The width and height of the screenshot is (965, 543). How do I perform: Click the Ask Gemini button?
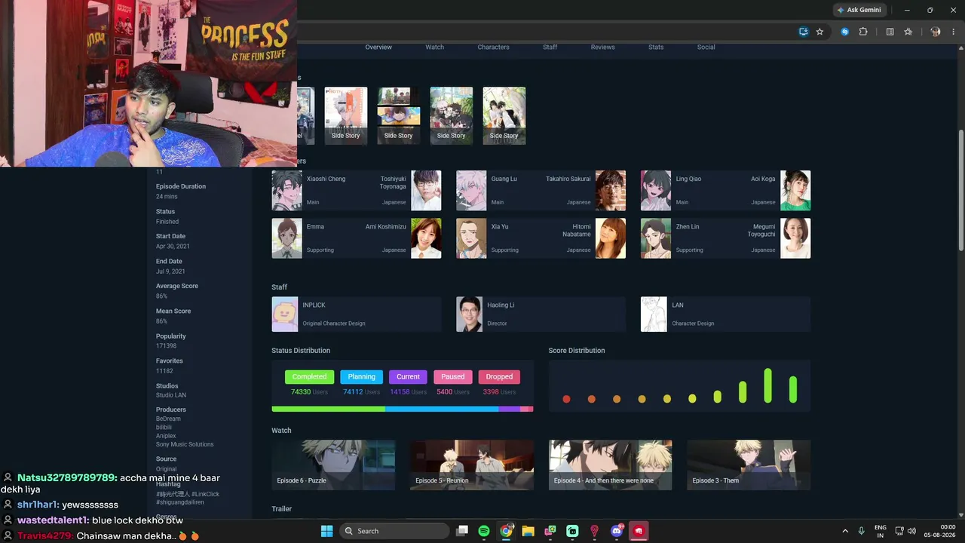859,10
